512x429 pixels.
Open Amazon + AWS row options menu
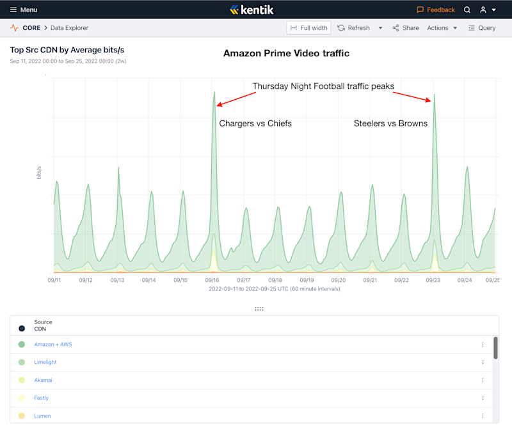point(483,344)
